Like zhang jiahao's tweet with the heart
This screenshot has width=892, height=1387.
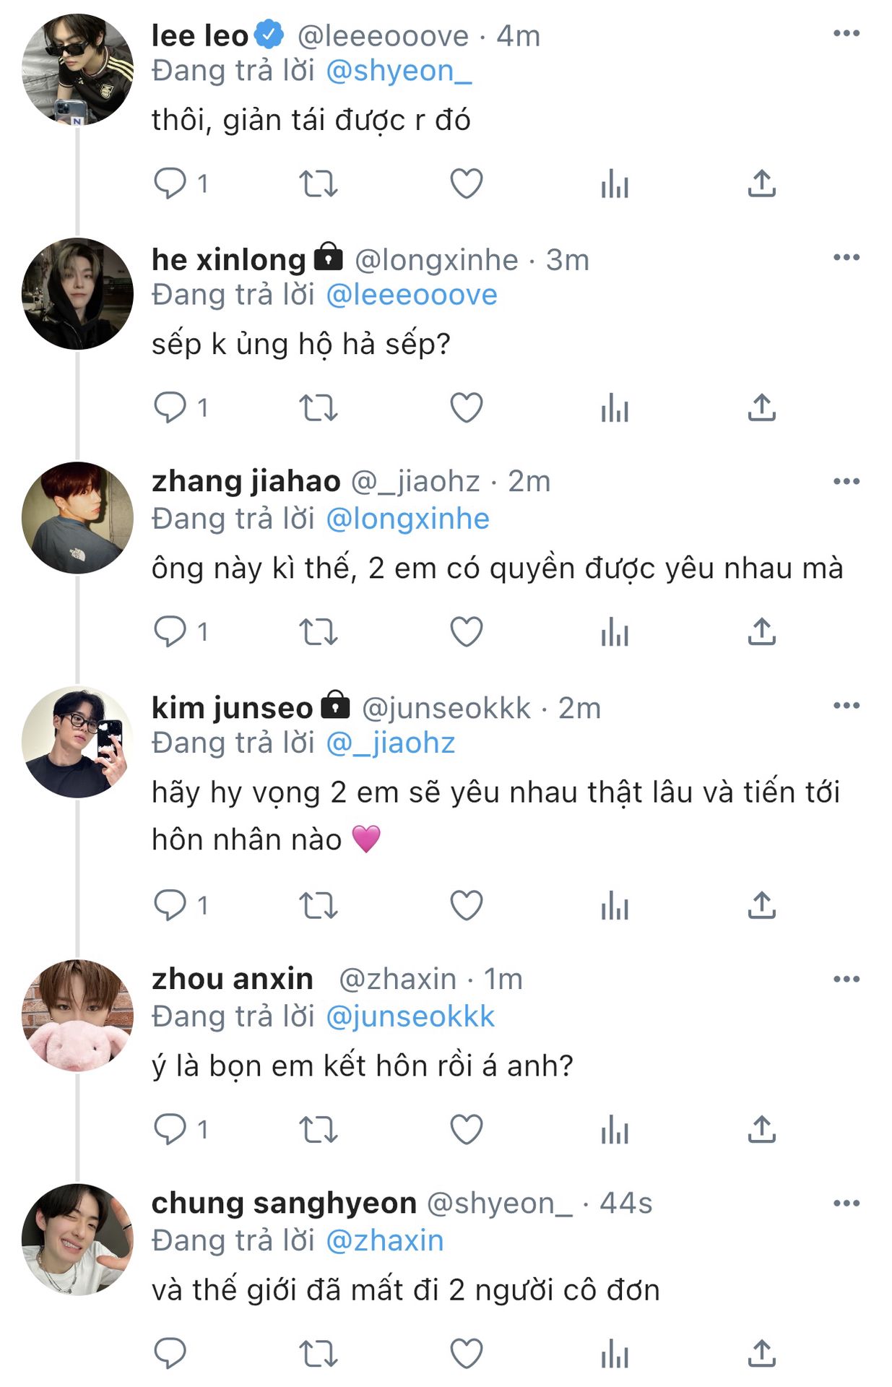[x=466, y=632]
